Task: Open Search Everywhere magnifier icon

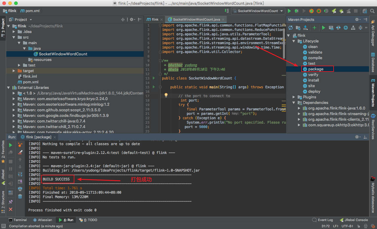Action: pos(372,11)
